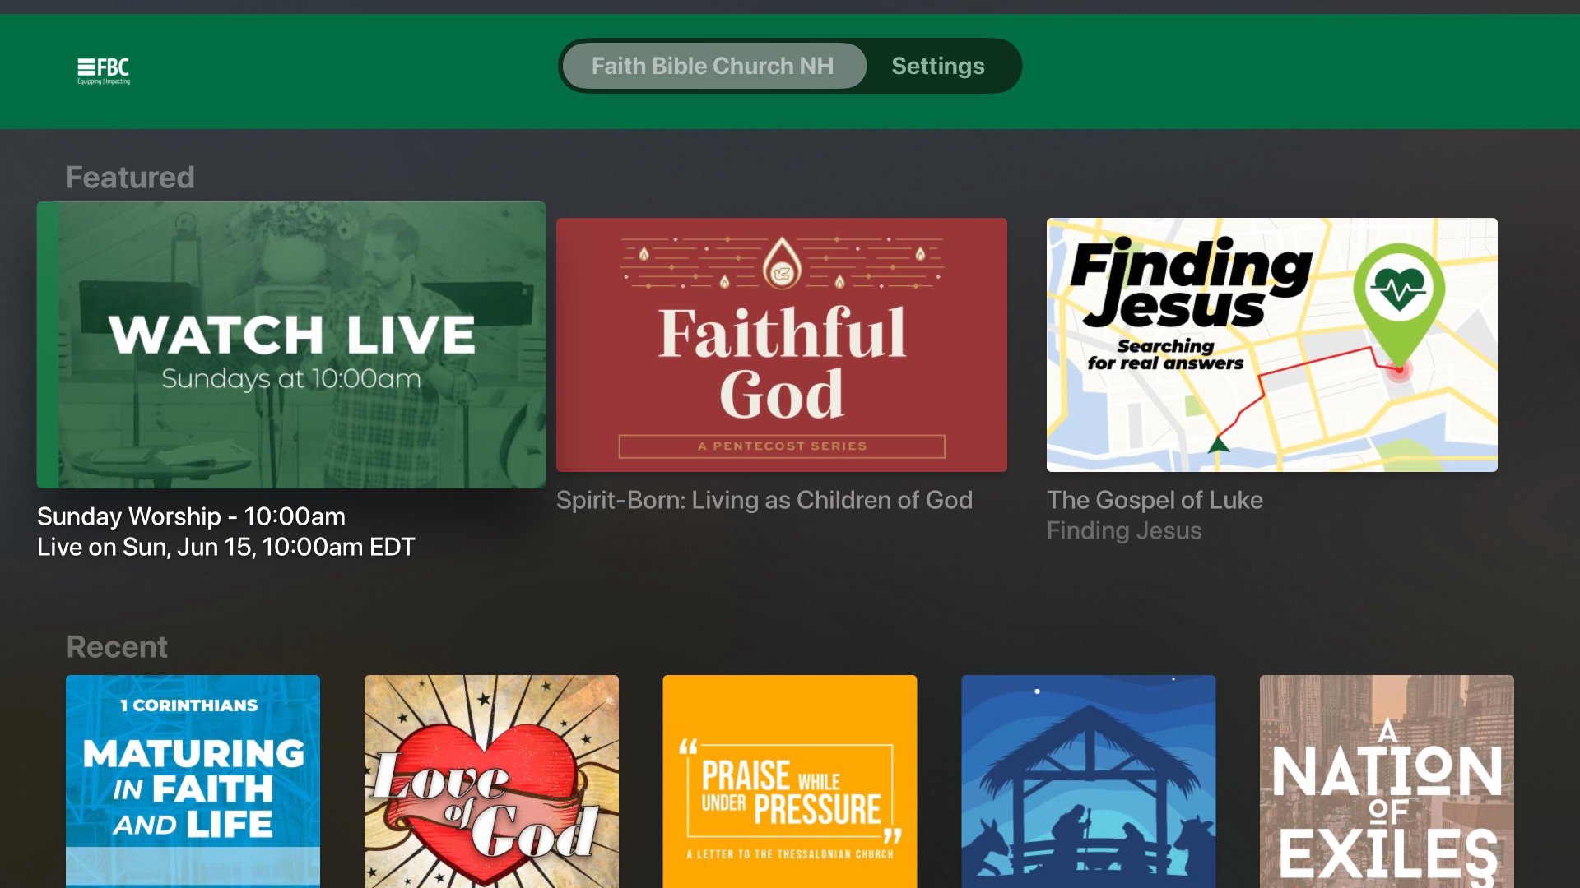Click the Recent section heading
The image size is (1580, 888).
click(117, 647)
